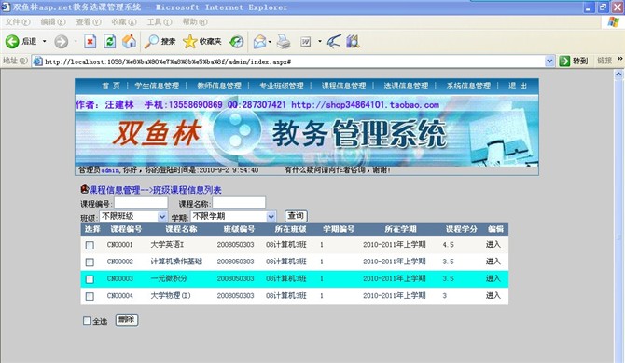The width and height of the screenshot is (625, 363).
Task: Click the Edit document toolbar icon
Action: click(306, 41)
